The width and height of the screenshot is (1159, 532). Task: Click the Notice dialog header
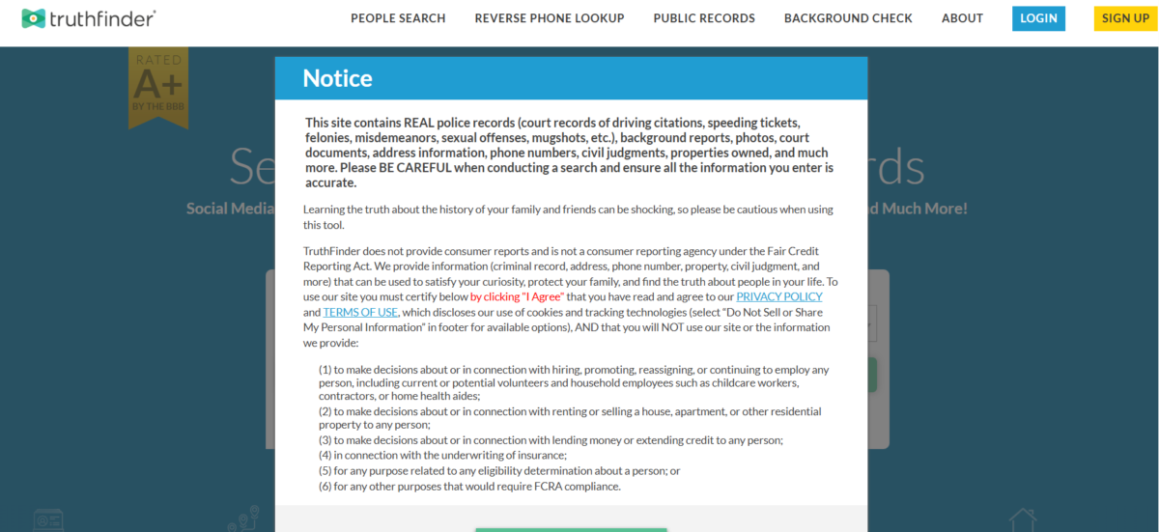tap(571, 78)
